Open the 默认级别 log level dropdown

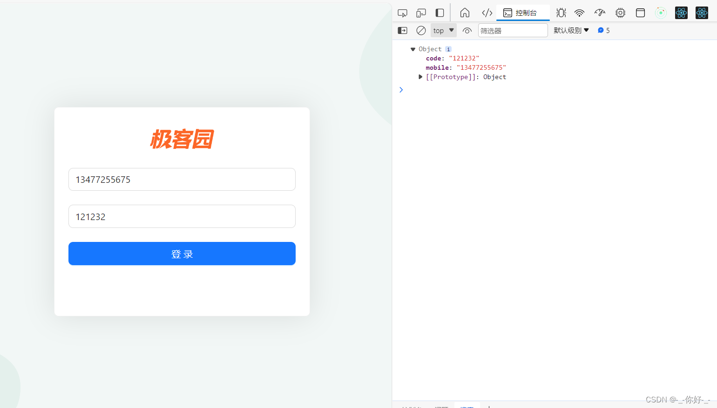coord(571,31)
